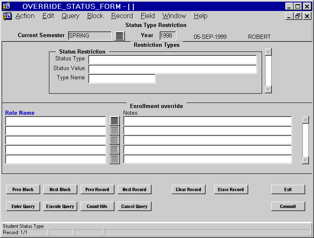Click the Prev Record button

[97, 189]
